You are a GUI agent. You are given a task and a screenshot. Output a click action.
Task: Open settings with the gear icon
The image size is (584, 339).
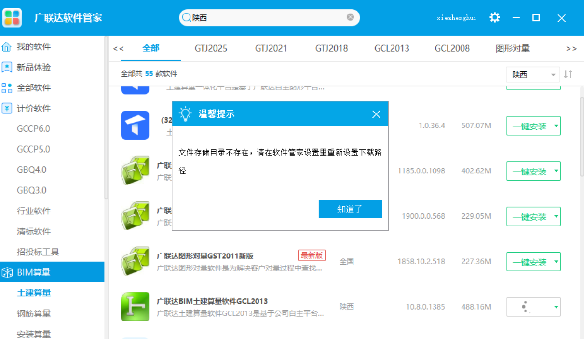(495, 18)
